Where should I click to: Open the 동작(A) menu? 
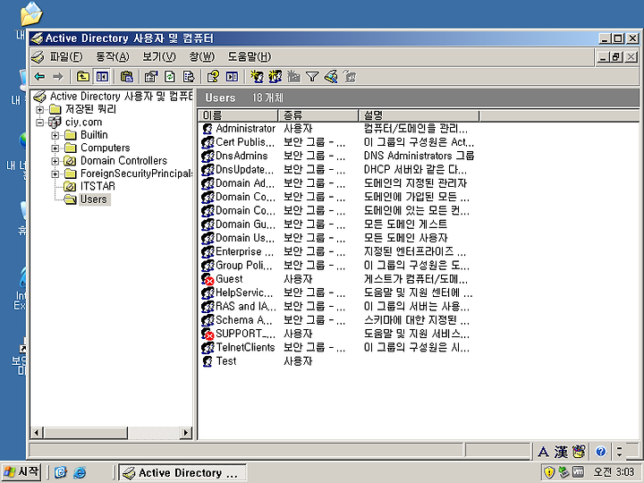point(112,56)
